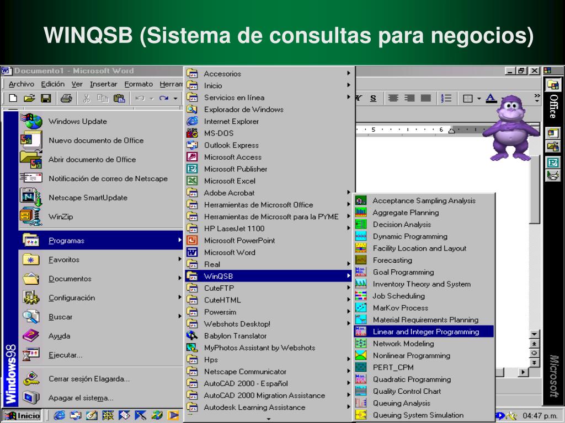Launch Microsoft Access
The height and width of the screenshot is (423, 565).
[269, 157]
